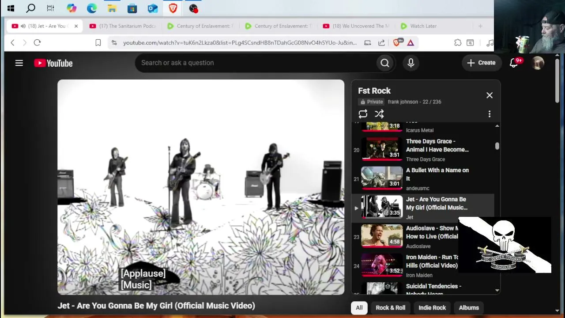
Task: Switch to first Century of Enslavement tab
Action: click(200, 26)
